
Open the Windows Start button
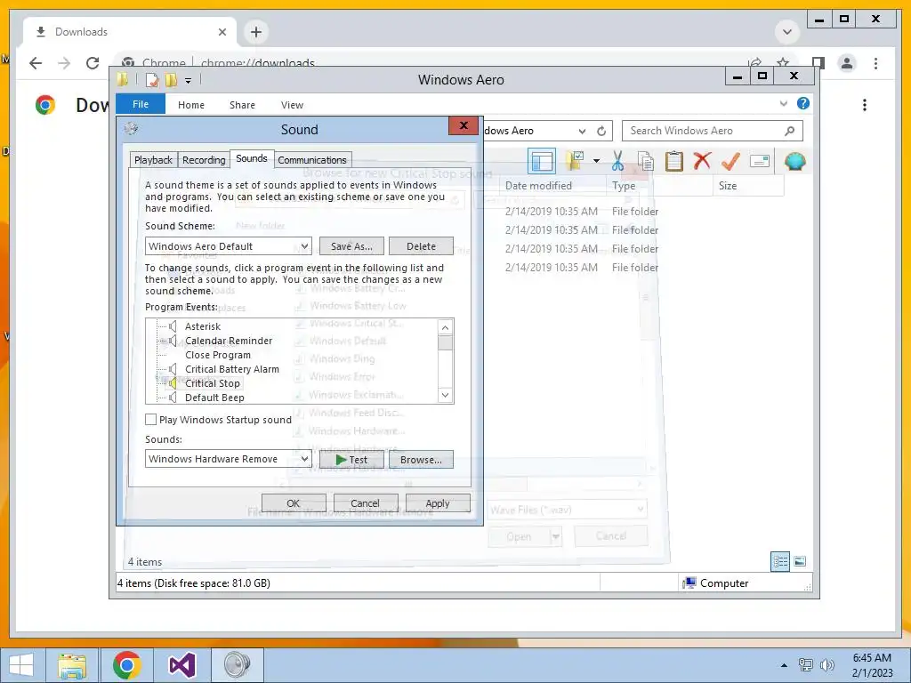[21, 665]
